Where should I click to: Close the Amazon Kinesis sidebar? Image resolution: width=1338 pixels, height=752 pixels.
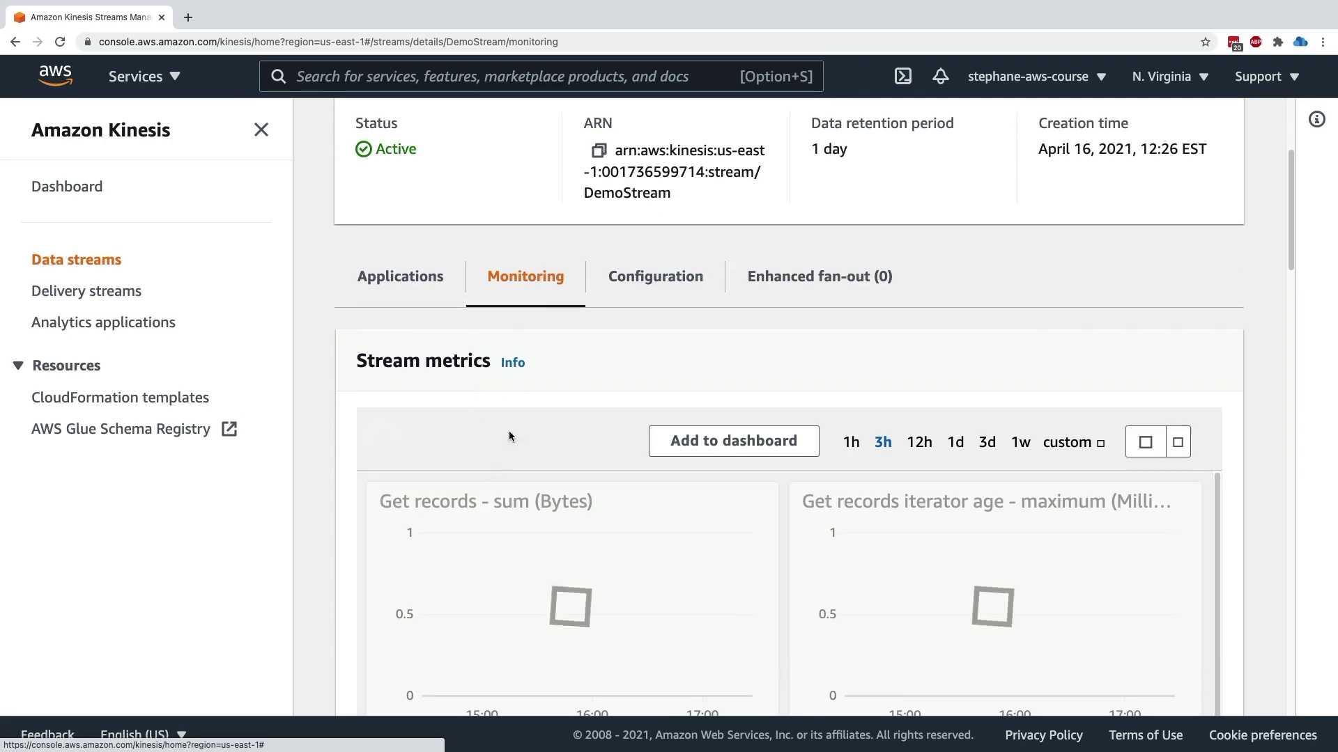[x=261, y=130]
